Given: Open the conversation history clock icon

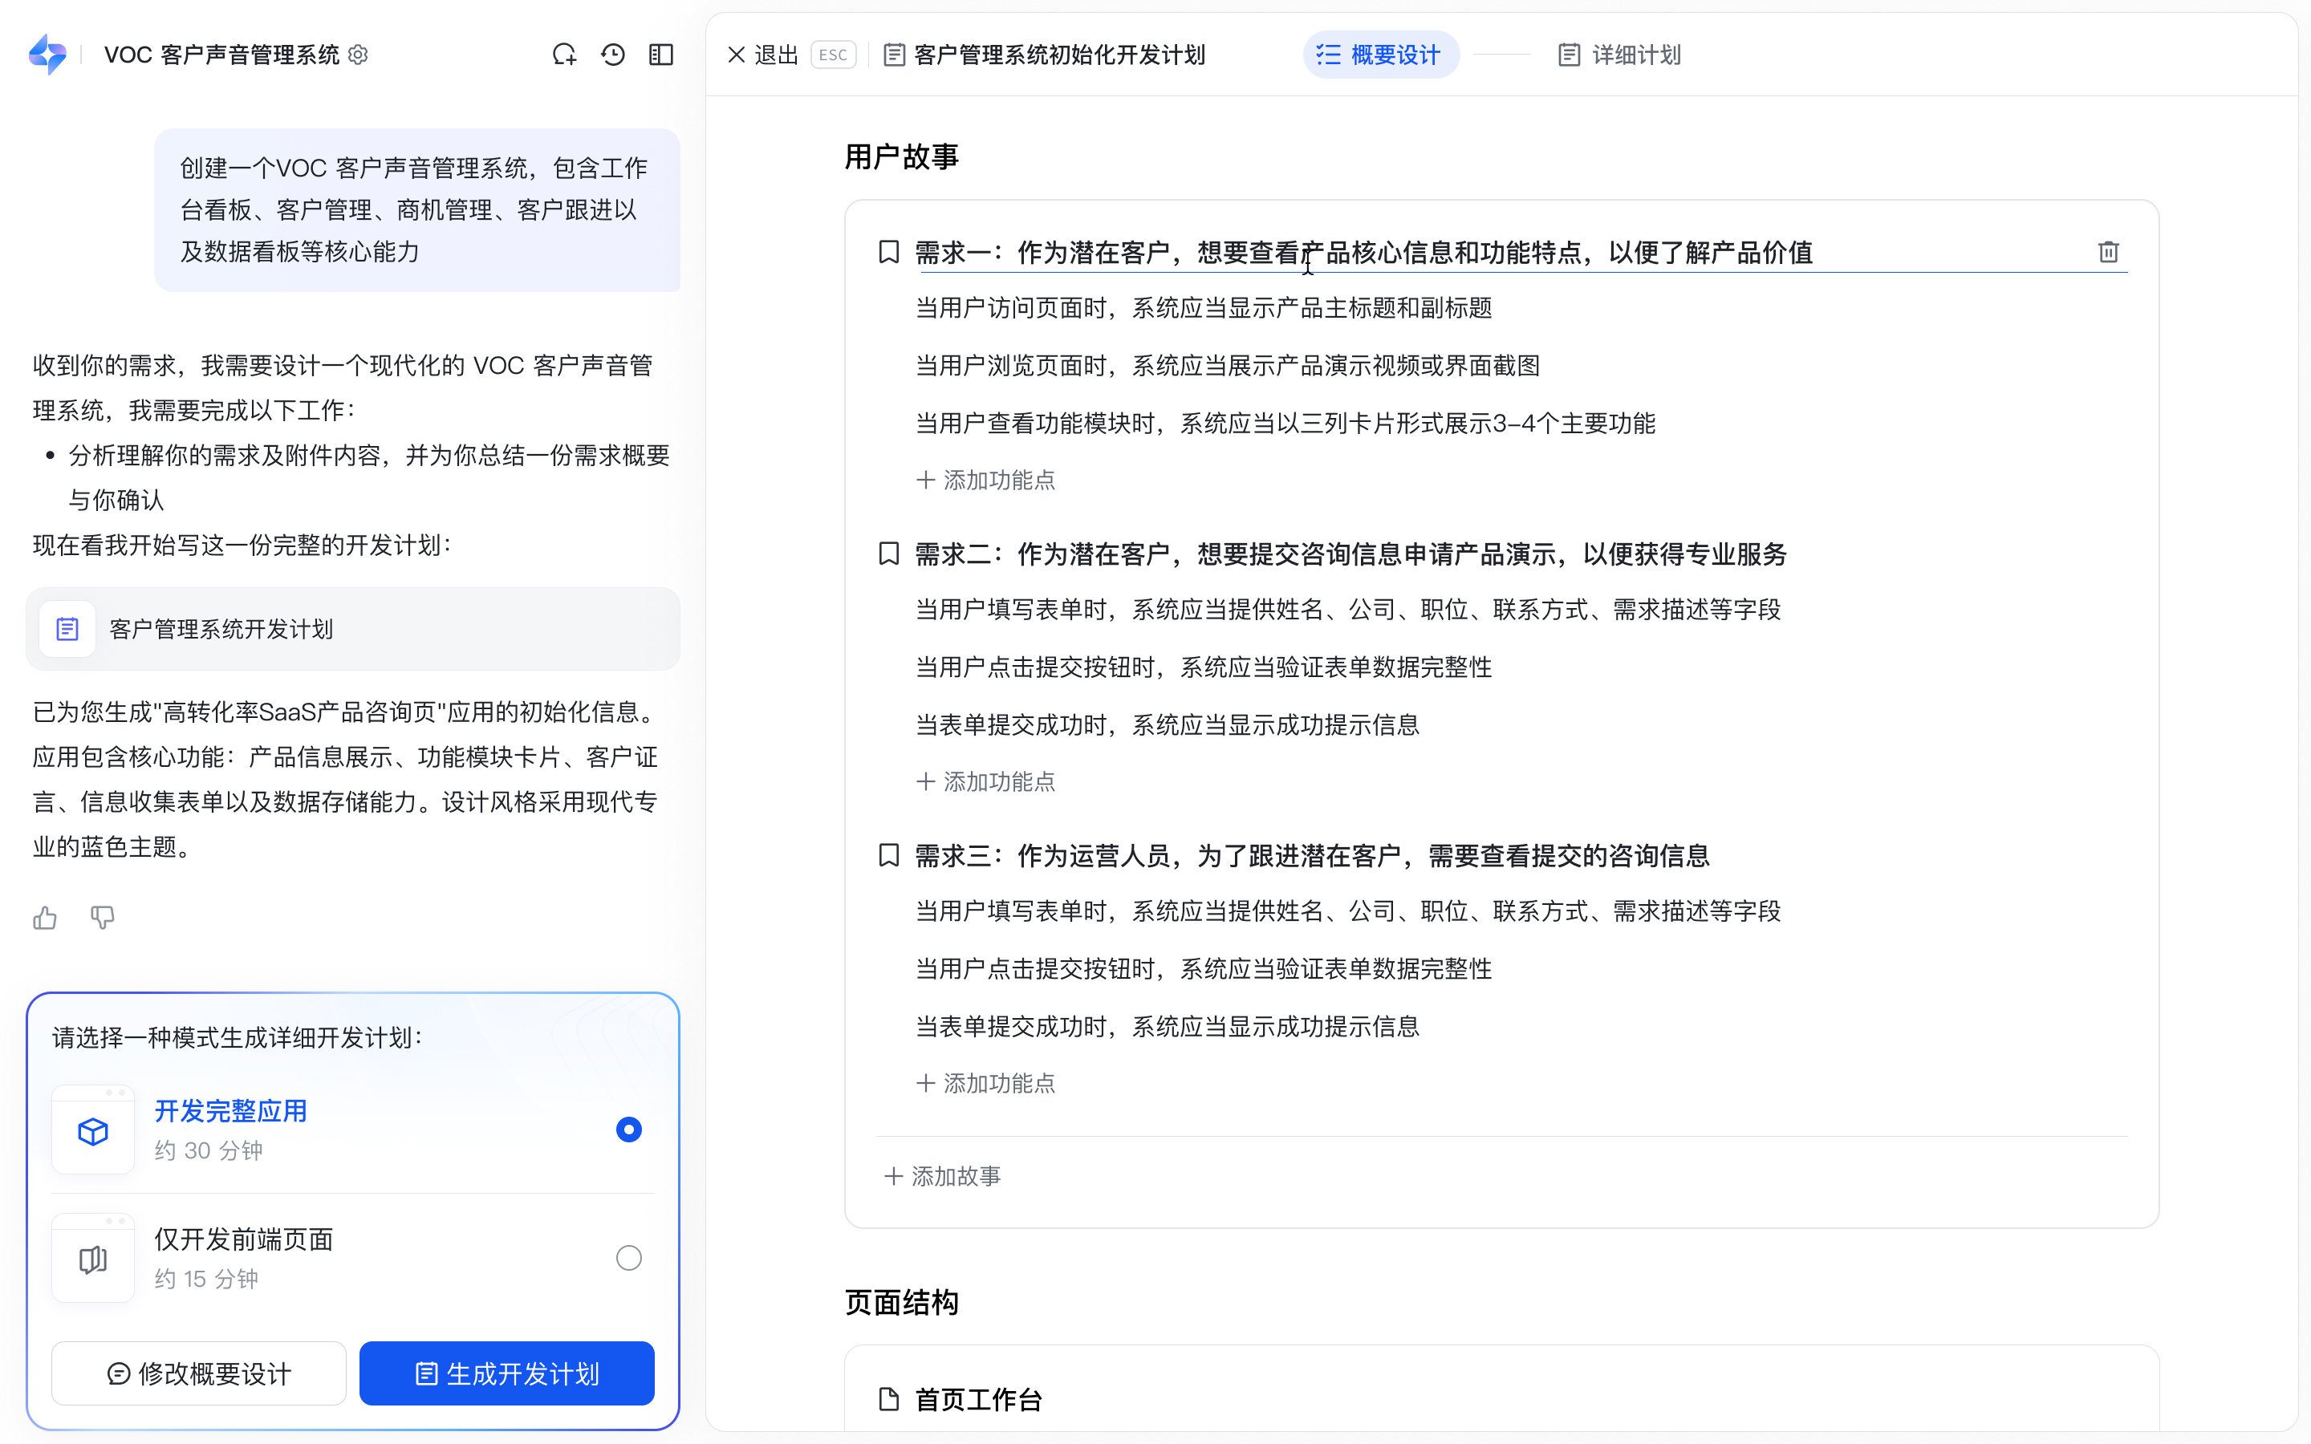Looking at the screenshot, I should 613,55.
